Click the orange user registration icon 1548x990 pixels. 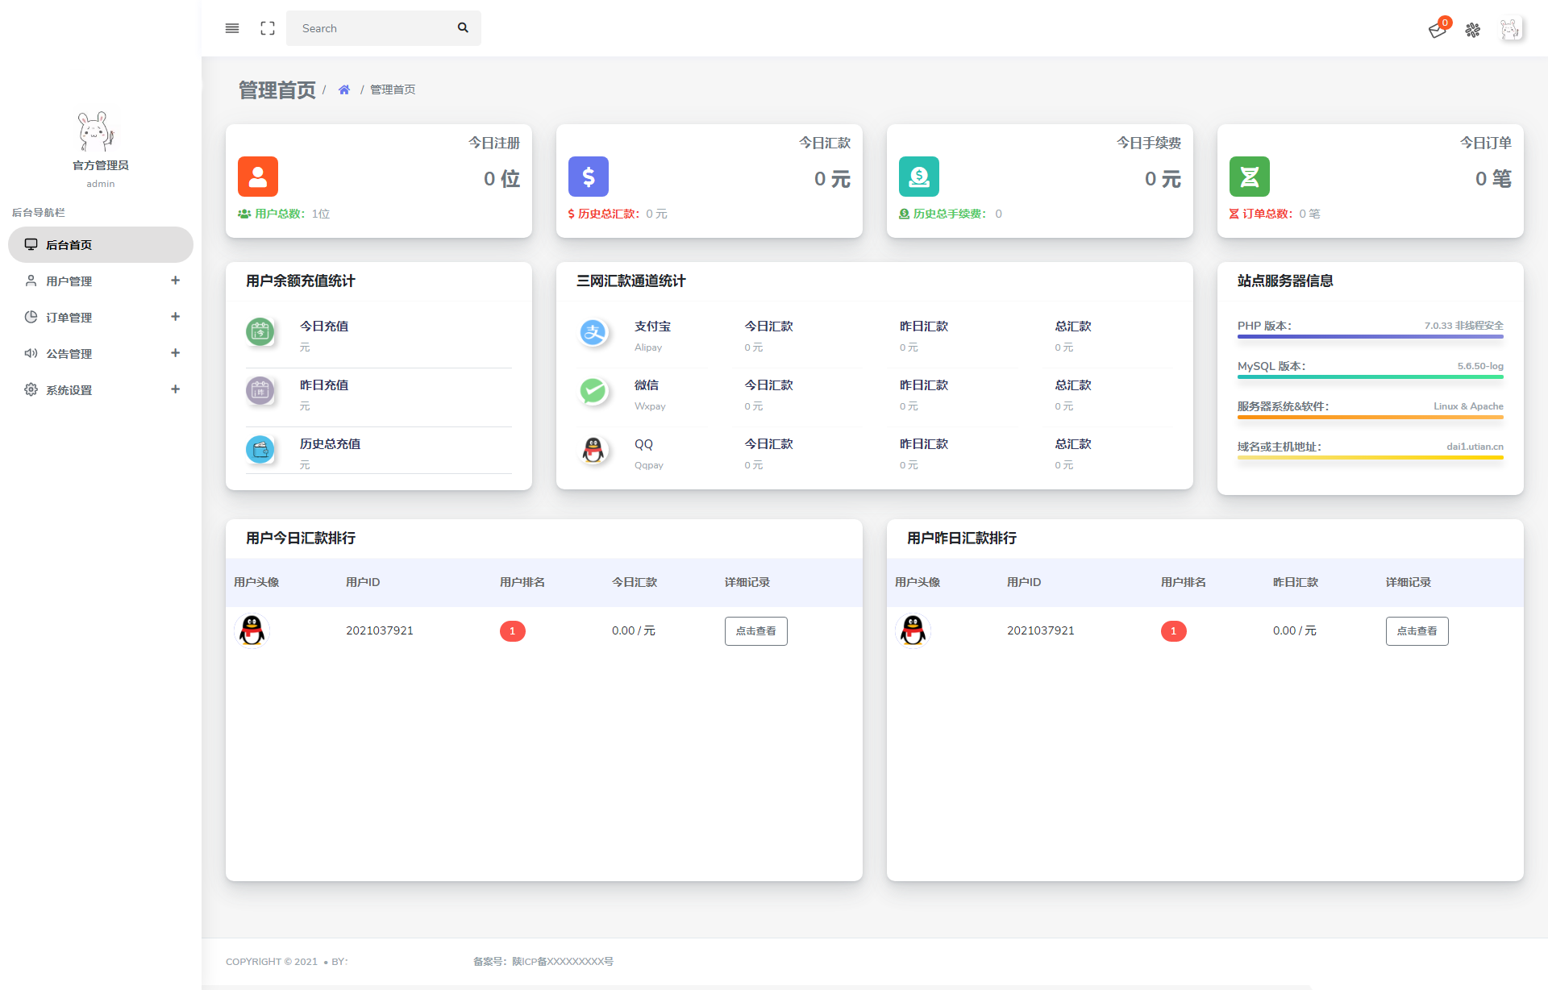click(258, 177)
